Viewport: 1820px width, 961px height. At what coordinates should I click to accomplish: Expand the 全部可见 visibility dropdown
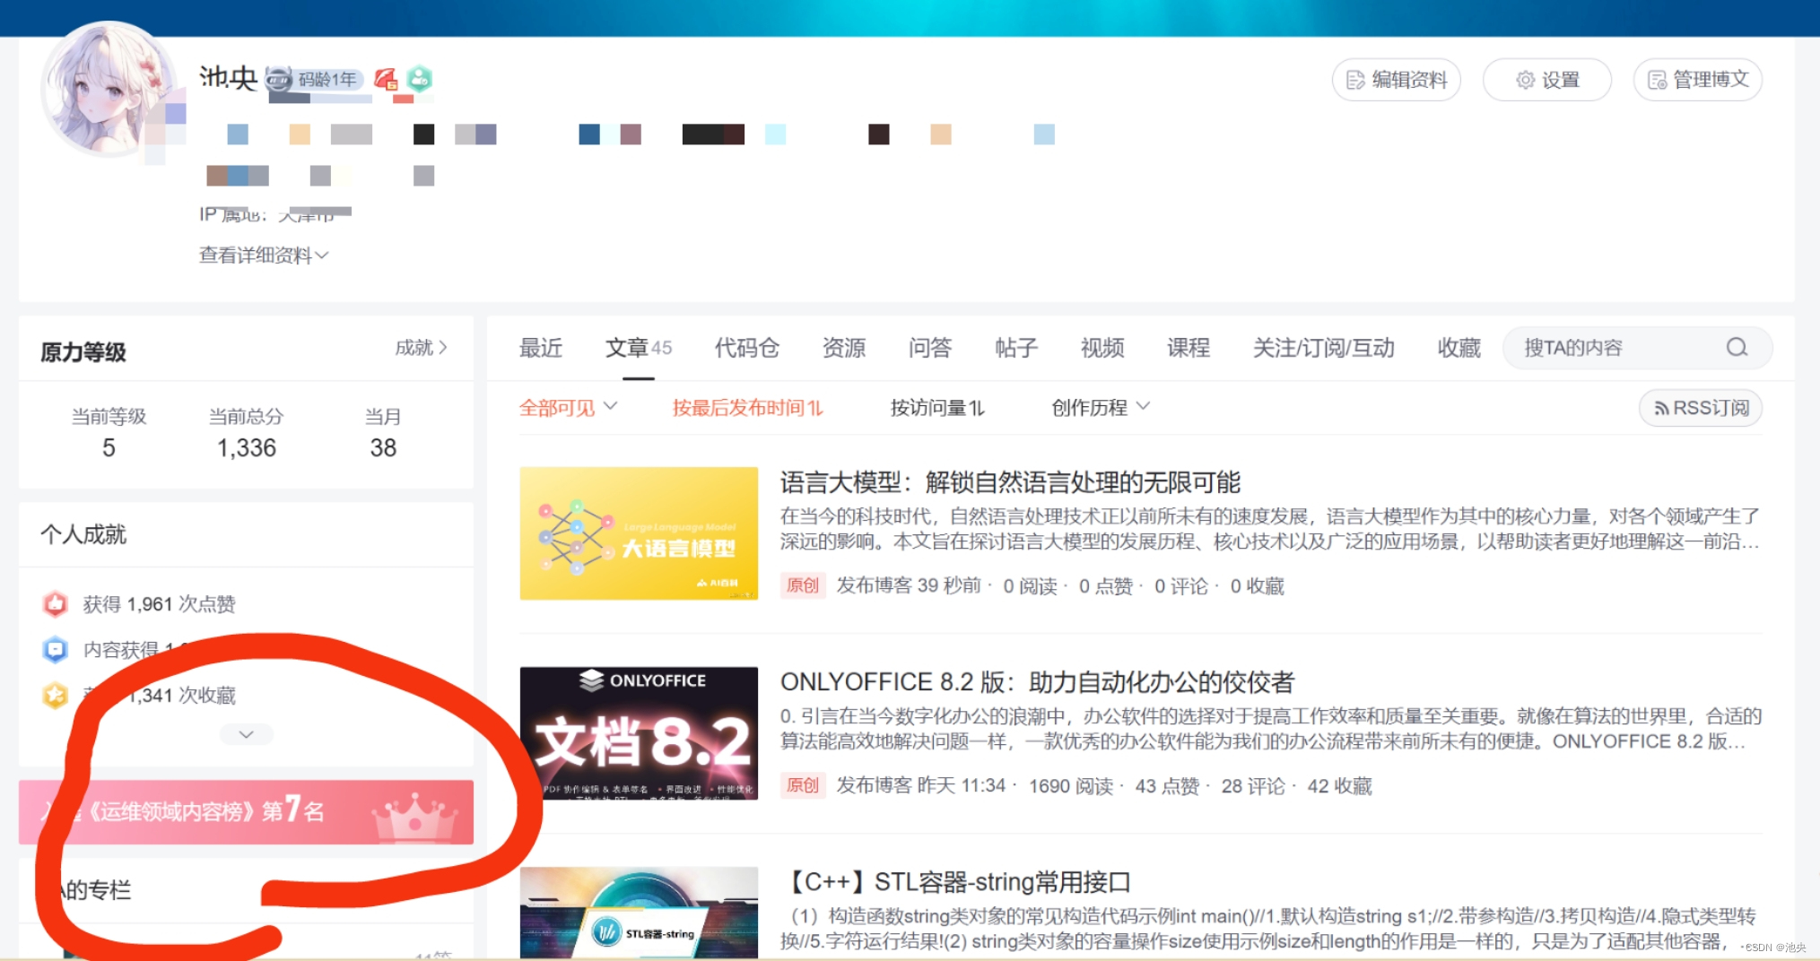[568, 408]
